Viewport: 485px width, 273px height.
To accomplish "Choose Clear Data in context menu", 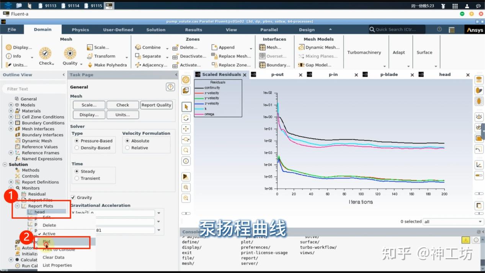I will click(54, 257).
